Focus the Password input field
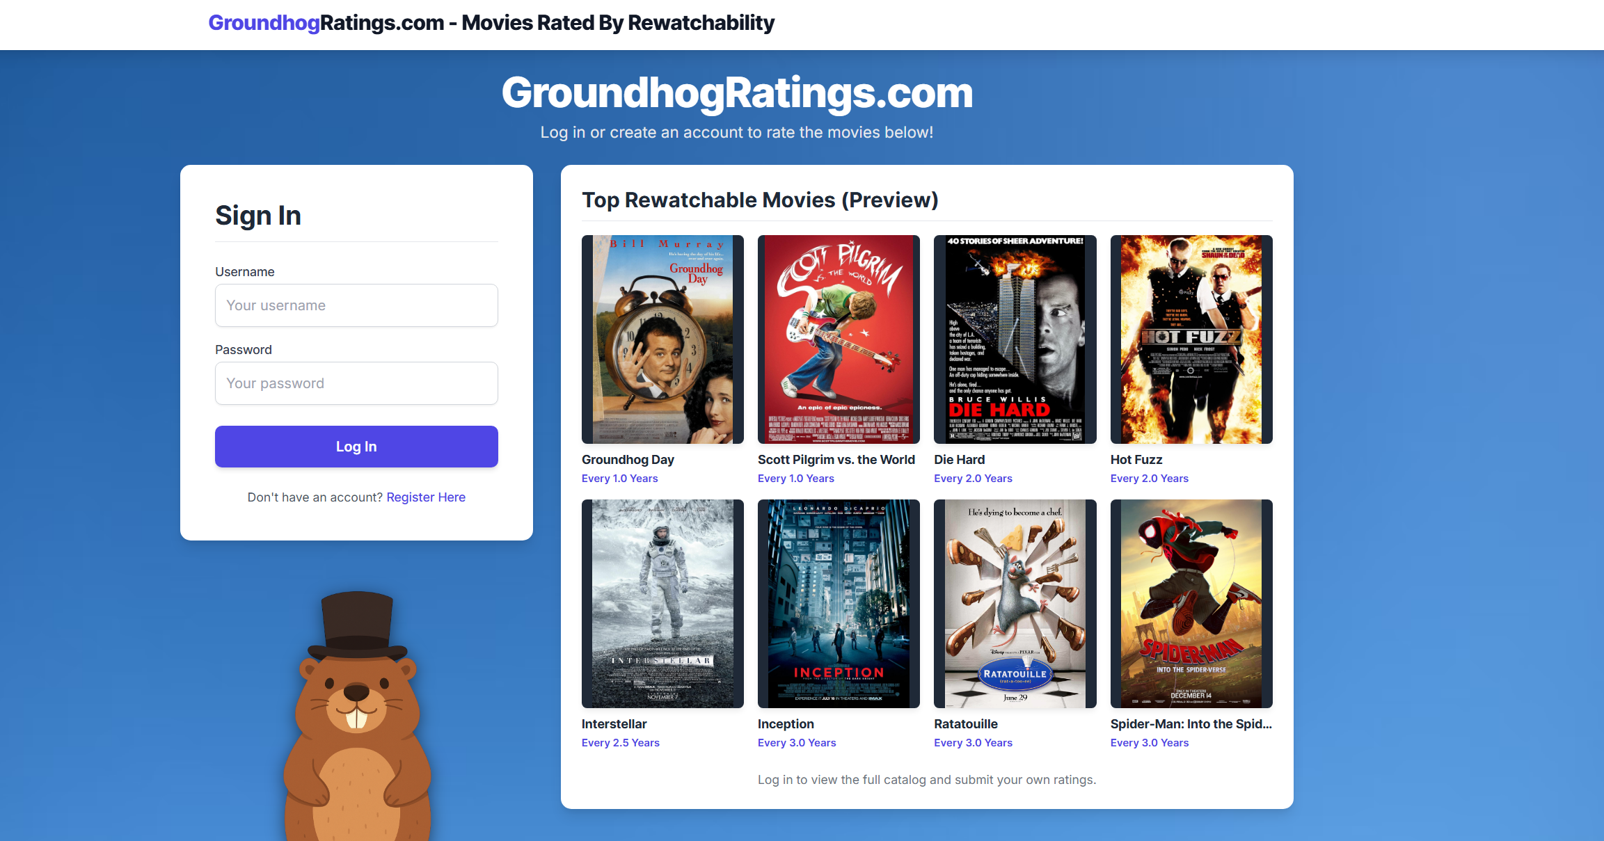Screen dimensions: 1604x841 point(356,383)
